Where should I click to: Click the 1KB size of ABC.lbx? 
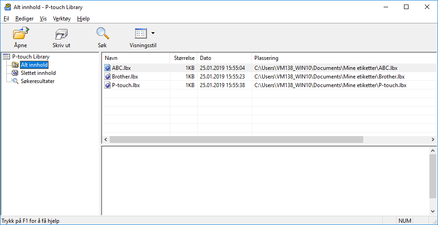[190, 68]
